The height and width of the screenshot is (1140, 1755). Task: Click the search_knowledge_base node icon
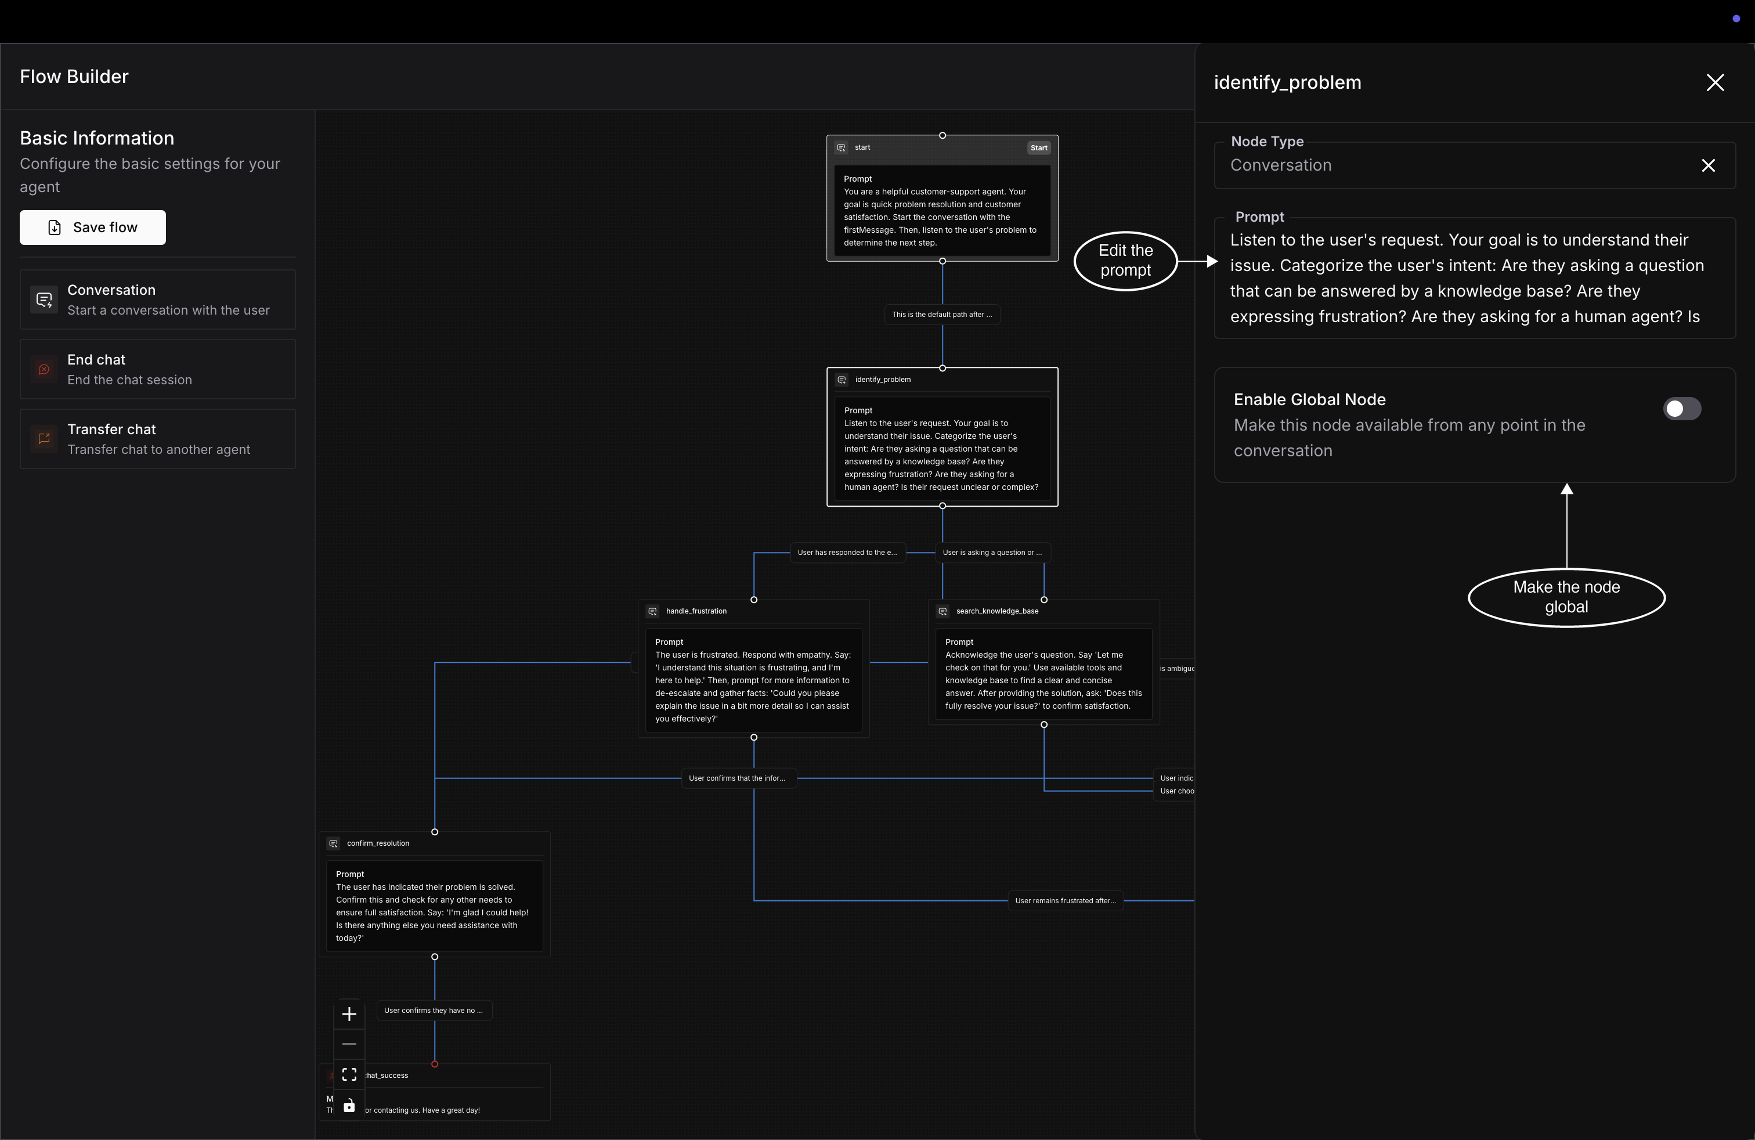tap(943, 611)
